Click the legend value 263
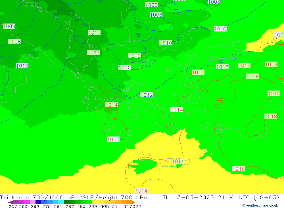Screen dimensions: 284x208 (x=23, y=206)
